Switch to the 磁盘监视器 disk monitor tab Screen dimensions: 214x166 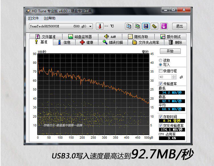[x=80, y=37]
